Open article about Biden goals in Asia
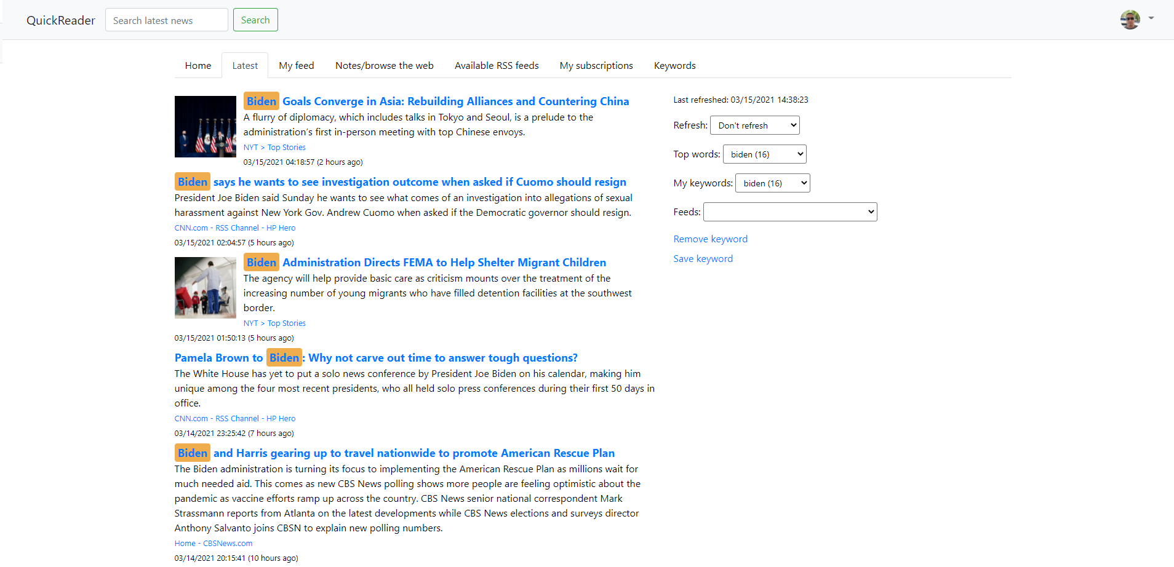This screenshot has height=567, width=1174. pos(436,101)
